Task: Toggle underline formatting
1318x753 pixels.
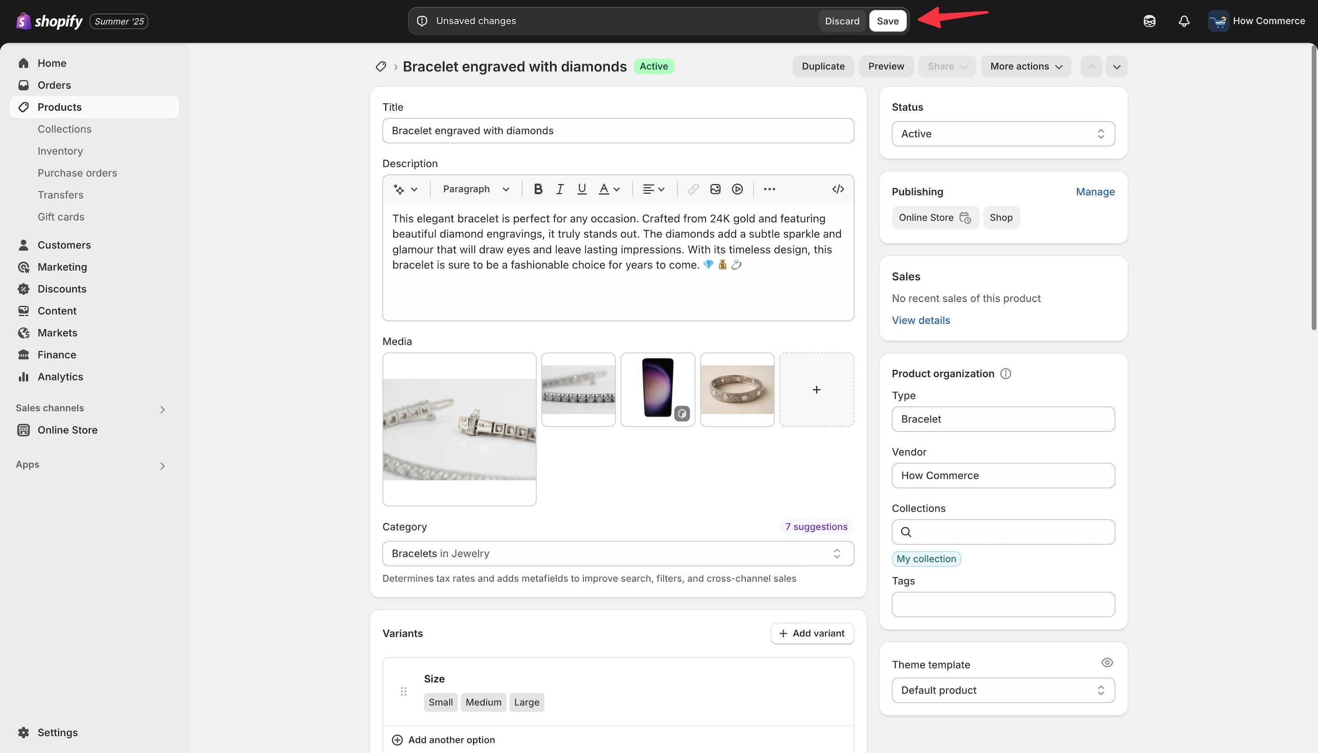Action: click(581, 189)
